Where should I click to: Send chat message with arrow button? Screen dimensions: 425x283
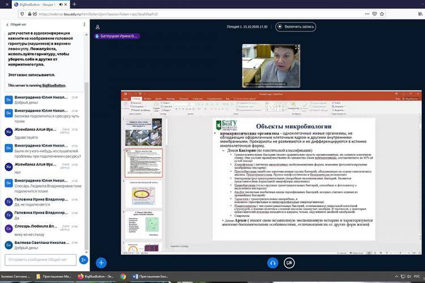83,260
